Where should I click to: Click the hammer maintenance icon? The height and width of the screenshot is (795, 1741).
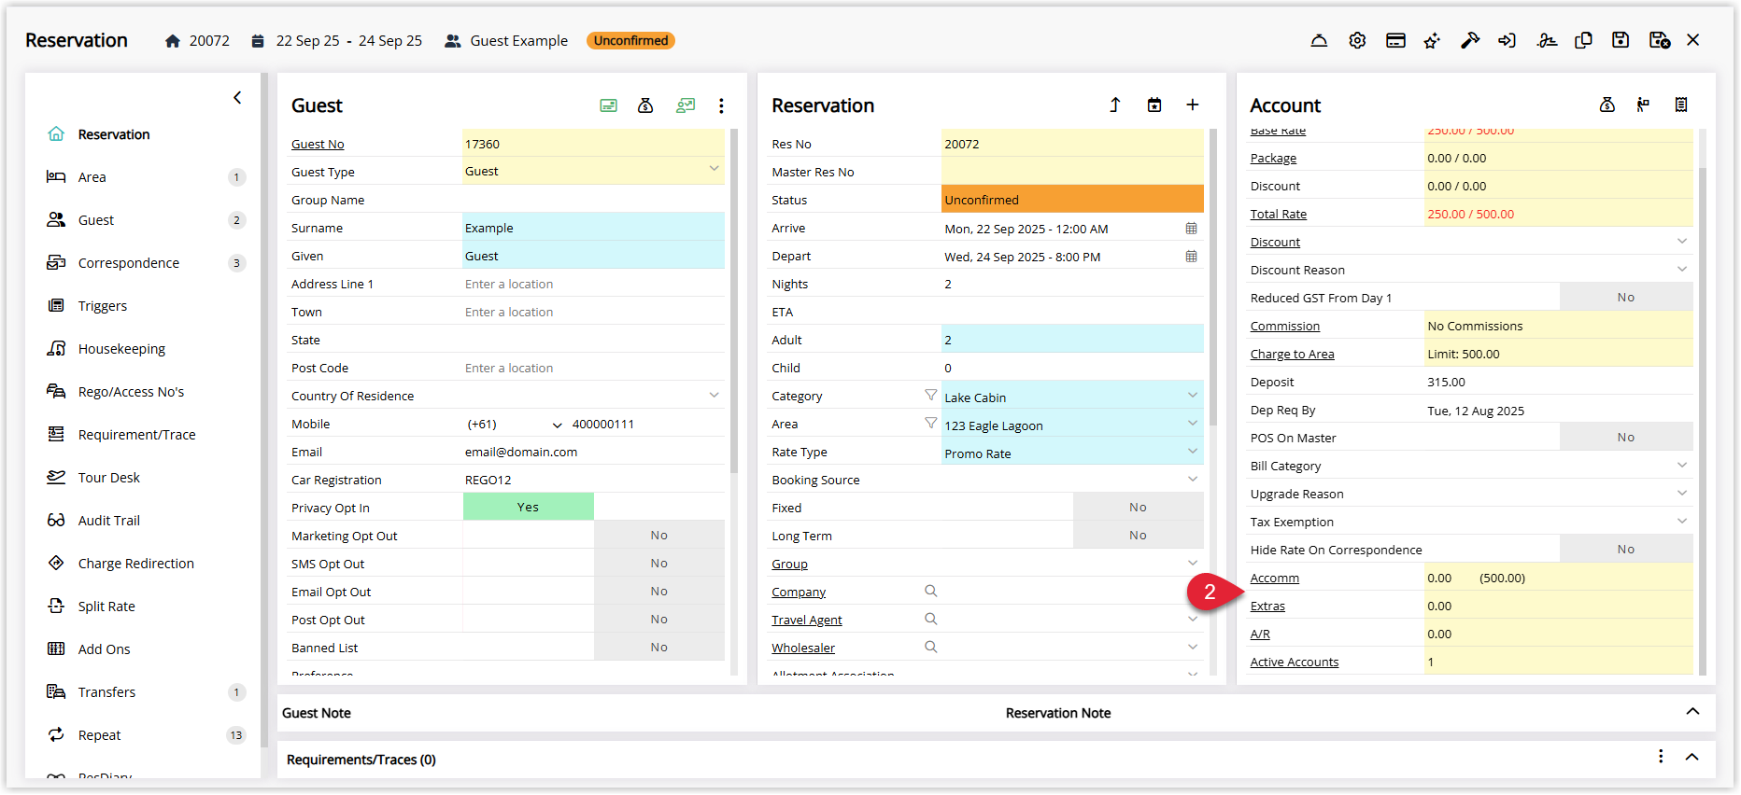[1470, 40]
